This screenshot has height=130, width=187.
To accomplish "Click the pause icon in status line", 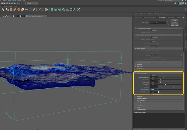I will pos(19,3).
